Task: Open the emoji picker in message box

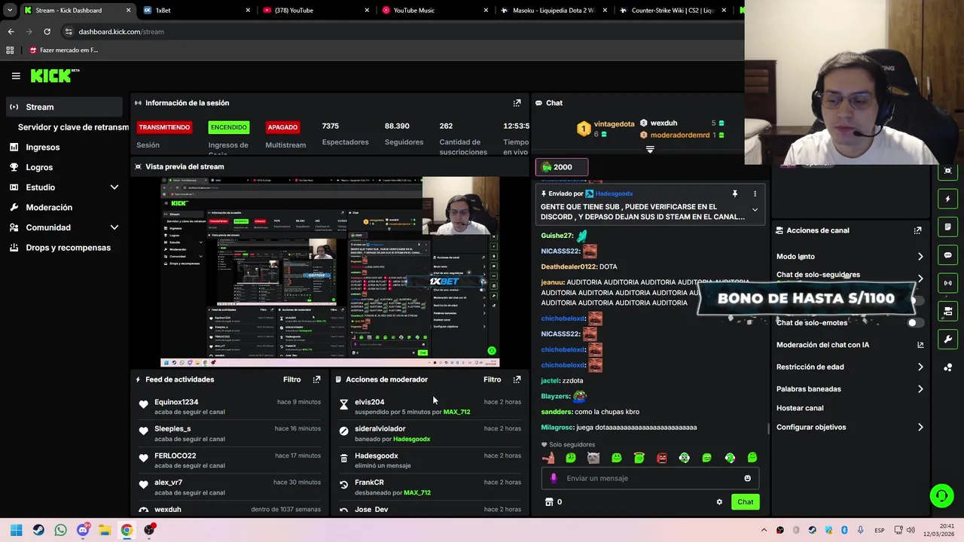Action: 747,478
